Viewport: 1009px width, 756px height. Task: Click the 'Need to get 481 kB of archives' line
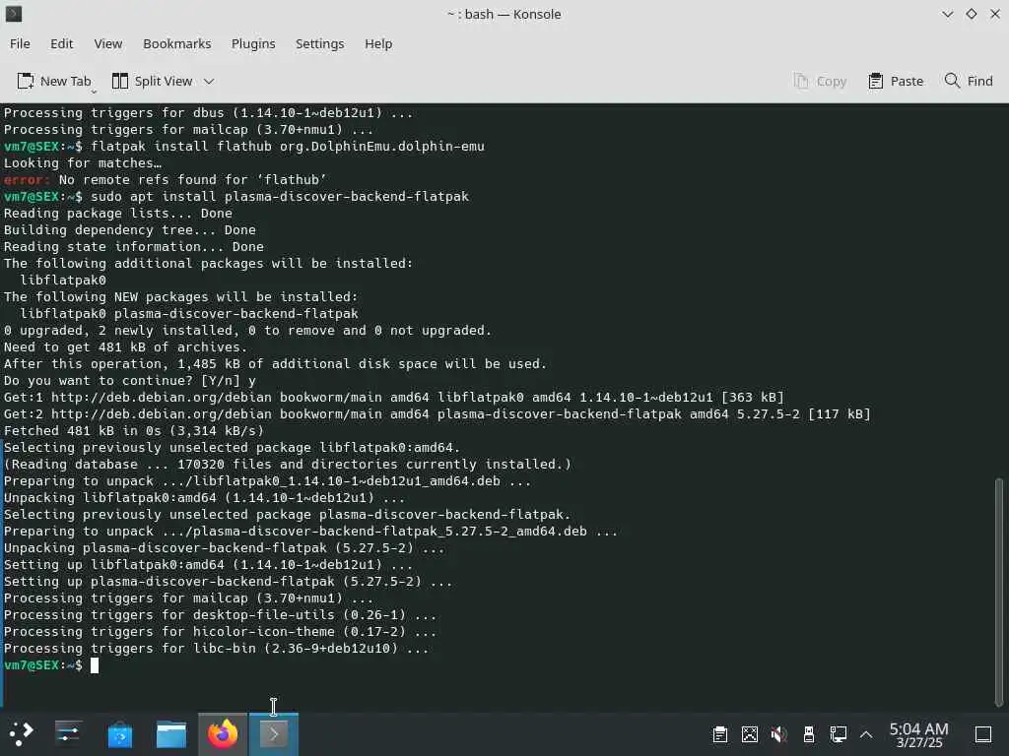click(125, 347)
